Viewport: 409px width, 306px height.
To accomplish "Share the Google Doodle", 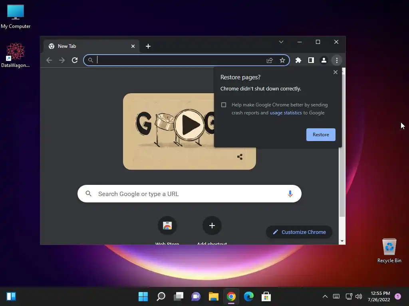I will (x=240, y=157).
